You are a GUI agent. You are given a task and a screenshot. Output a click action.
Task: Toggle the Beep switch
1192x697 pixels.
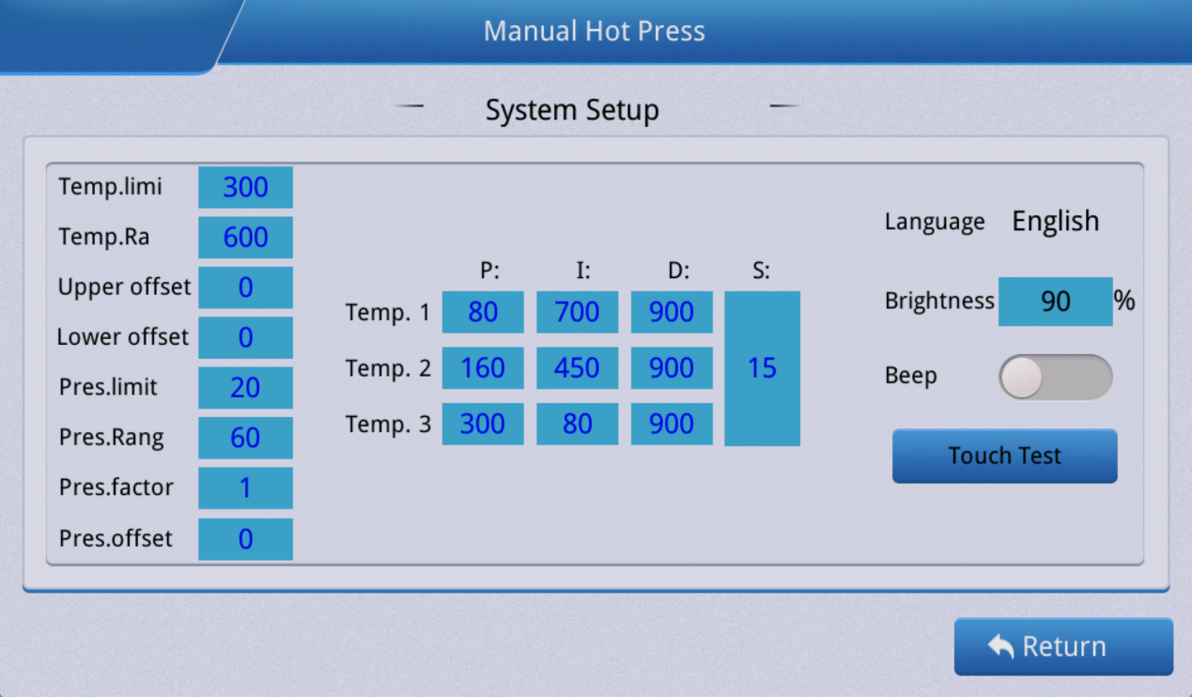coord(1055,377)
